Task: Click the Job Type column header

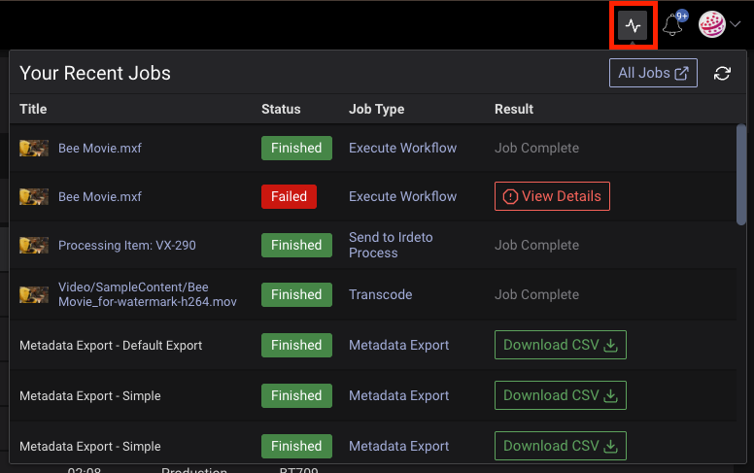Action: (376, 110)
